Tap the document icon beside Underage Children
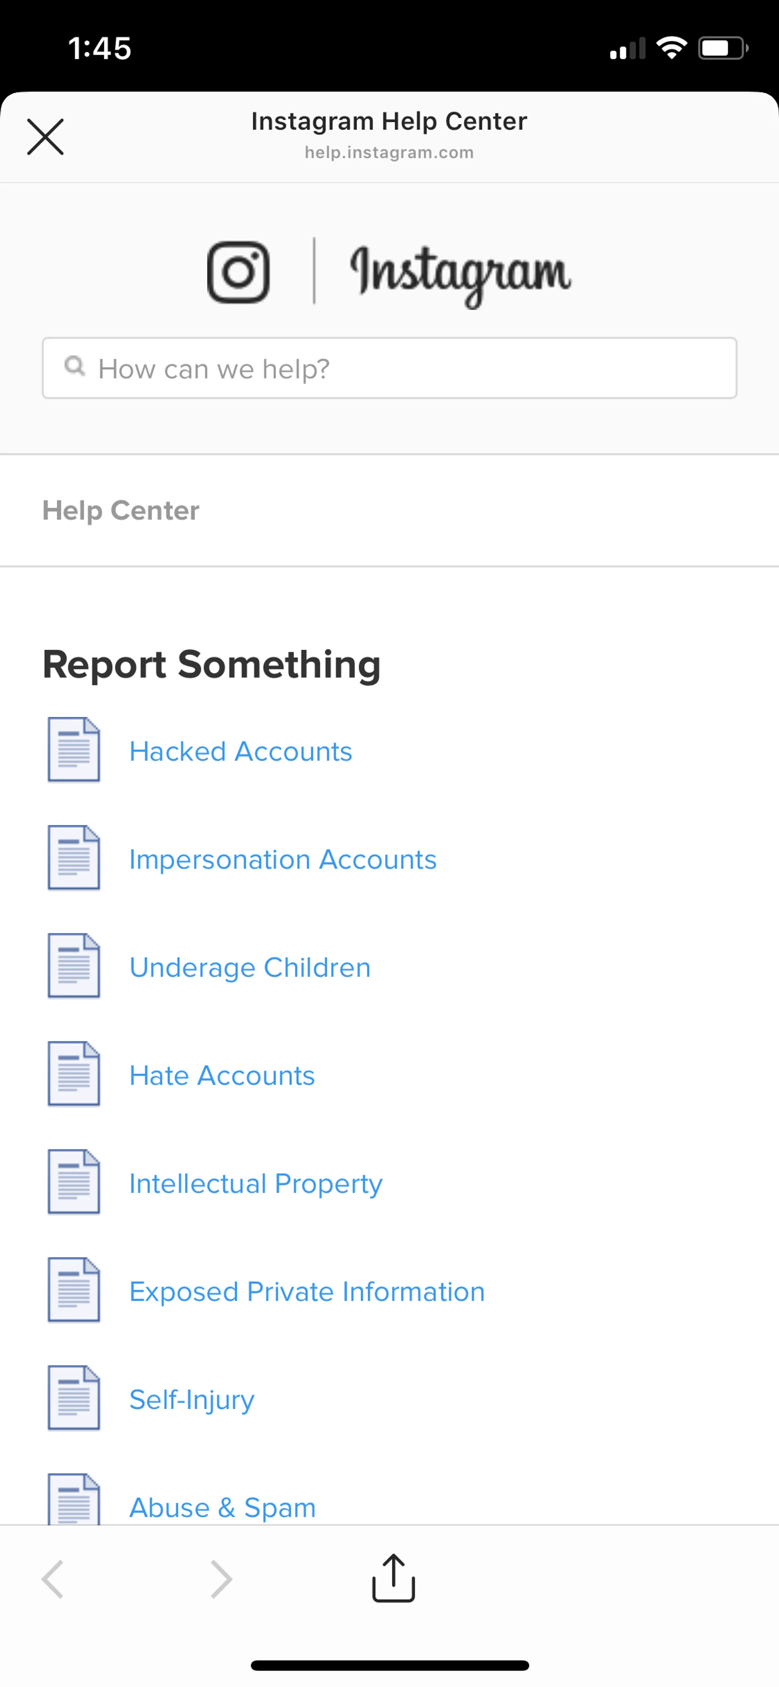Screen dimensions: 779x1687 (x=74, y=966)
